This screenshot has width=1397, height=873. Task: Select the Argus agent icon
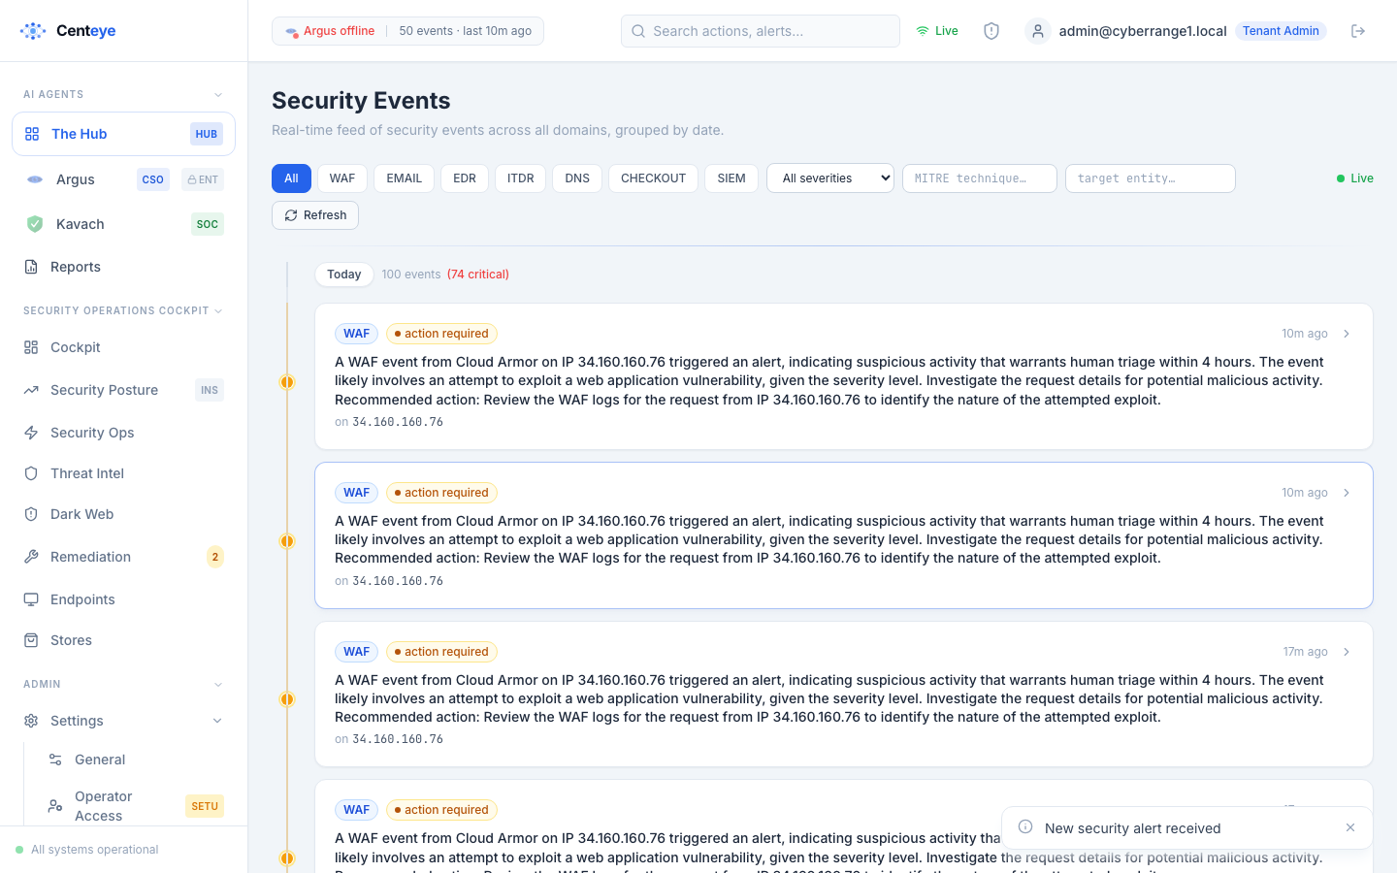[x=35, y=179]
